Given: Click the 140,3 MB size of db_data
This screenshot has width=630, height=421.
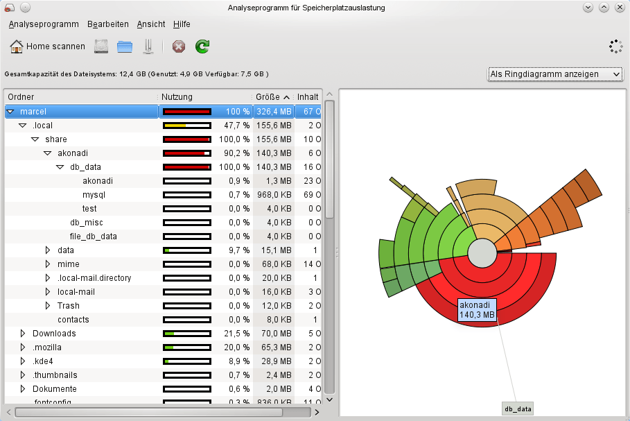Looking at the screenshot, I should 274,167.
